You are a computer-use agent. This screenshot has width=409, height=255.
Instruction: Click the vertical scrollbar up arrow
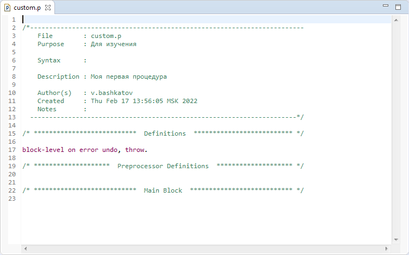point(396,20)
